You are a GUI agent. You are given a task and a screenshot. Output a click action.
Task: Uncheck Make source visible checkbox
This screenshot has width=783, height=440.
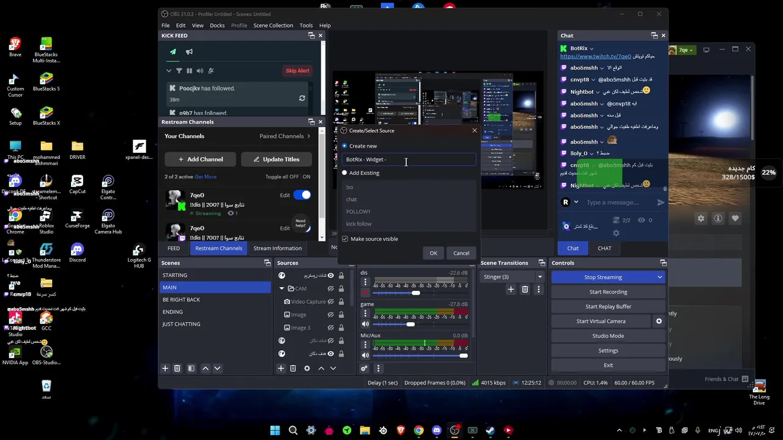point(345,239)
